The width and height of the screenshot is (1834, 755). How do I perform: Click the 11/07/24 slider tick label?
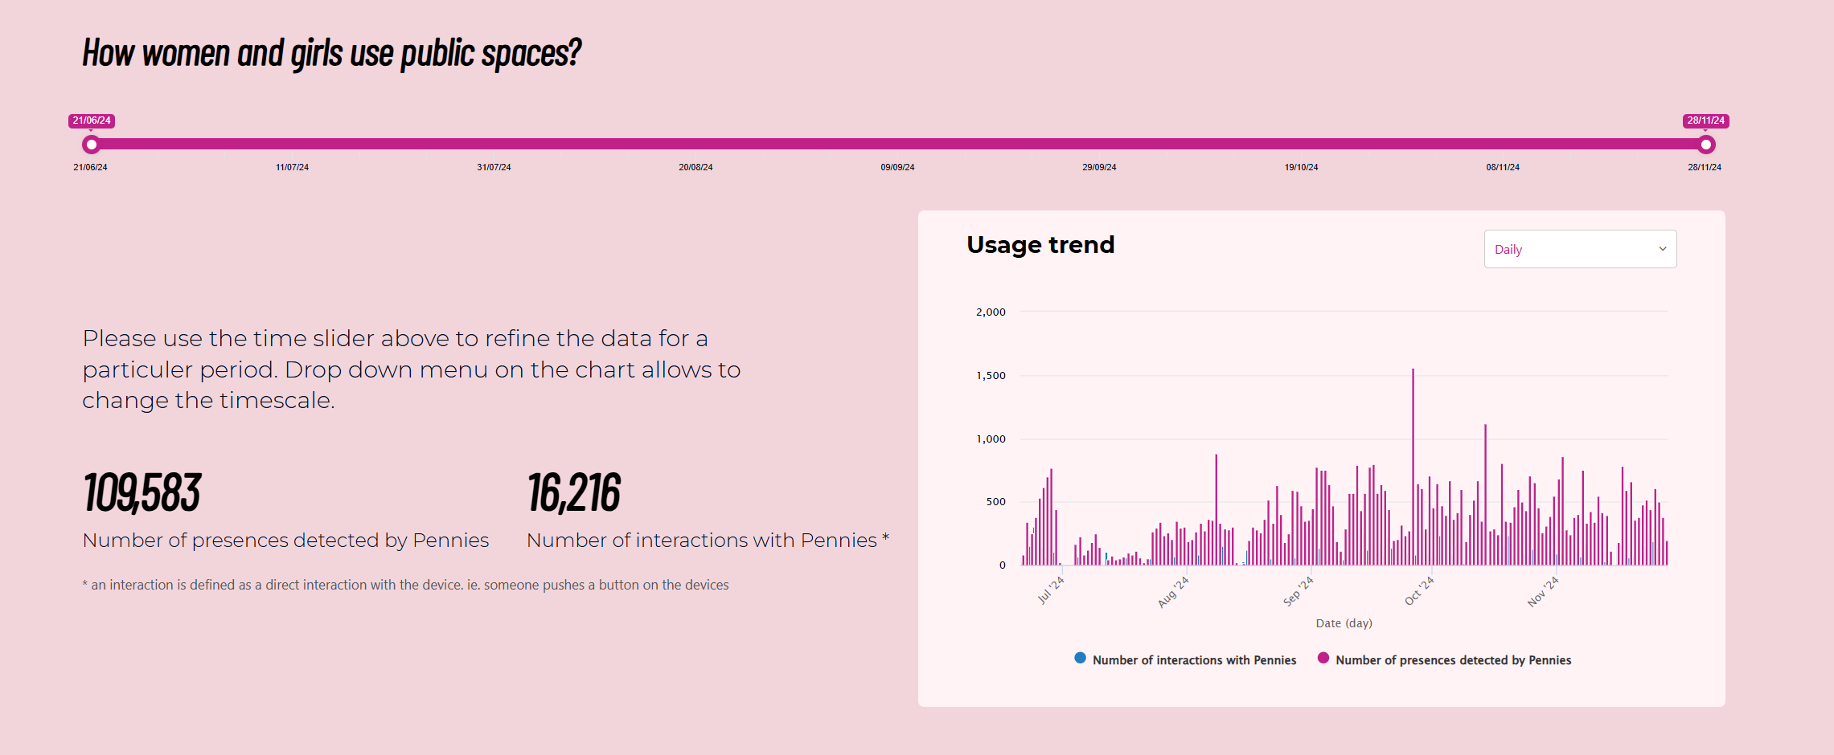[292, 167]
